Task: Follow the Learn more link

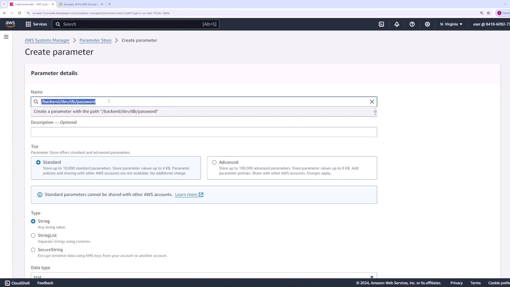Action: pos(186,195)
